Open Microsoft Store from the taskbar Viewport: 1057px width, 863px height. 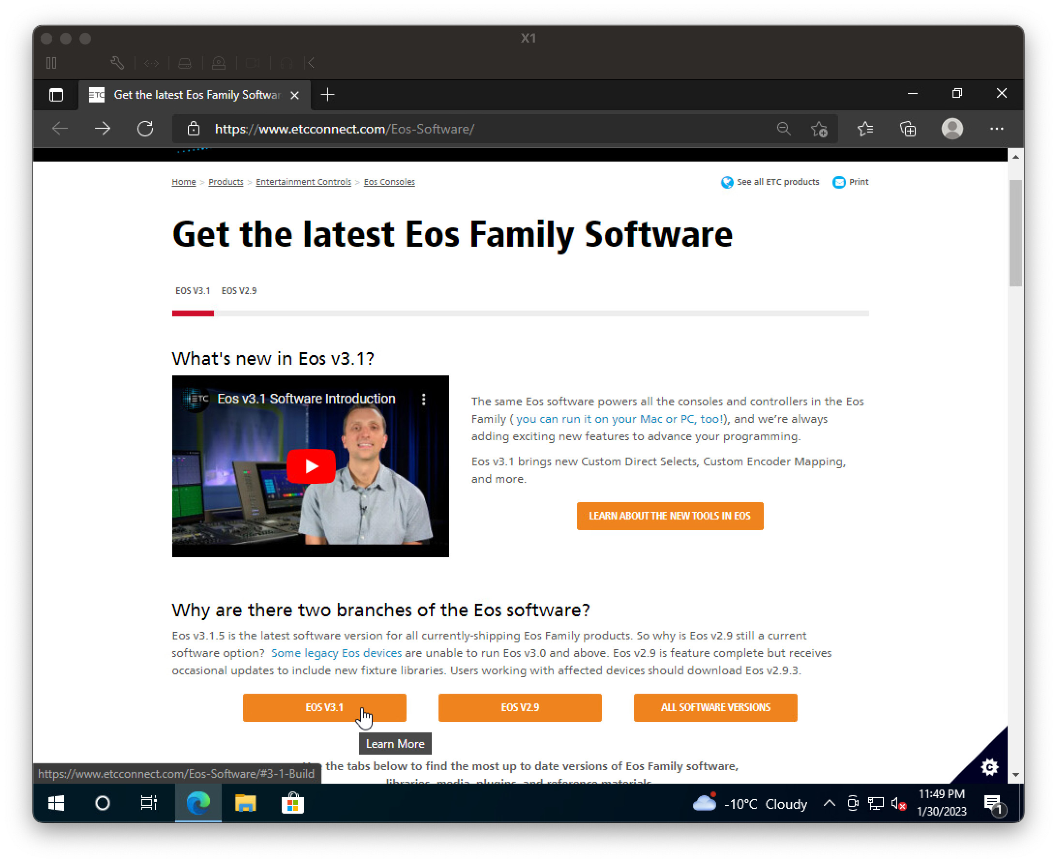point(292,803)
